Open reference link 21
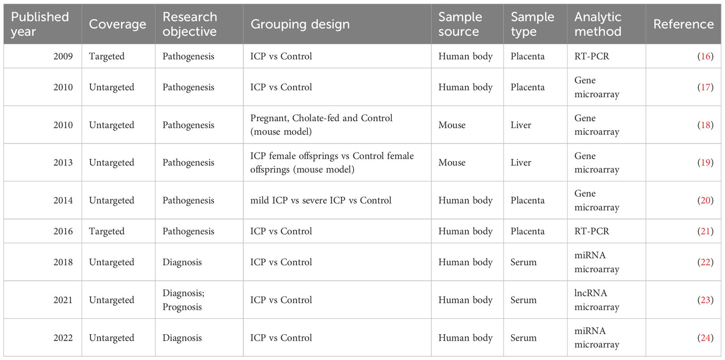 [x=706, y=231]
